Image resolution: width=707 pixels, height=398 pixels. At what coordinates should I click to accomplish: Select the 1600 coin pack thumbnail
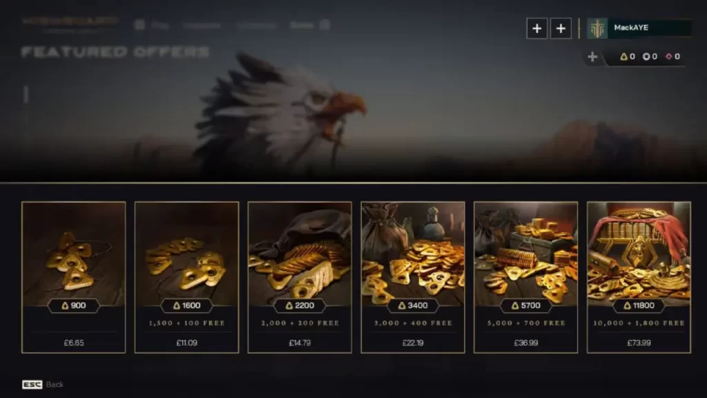(x=186, y=254)
